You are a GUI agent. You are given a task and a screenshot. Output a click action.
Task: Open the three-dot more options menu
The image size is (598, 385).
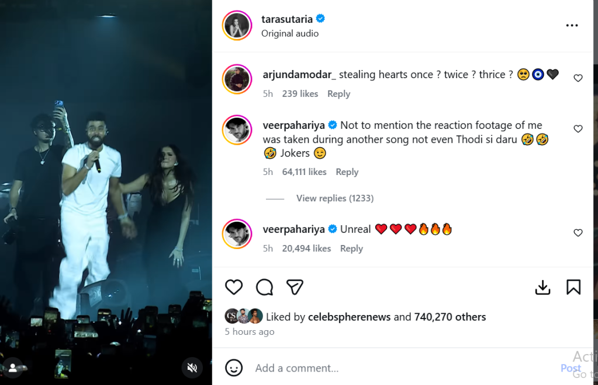[x=572, y=26]
